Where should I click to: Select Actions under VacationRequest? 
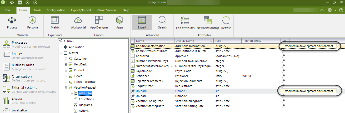coord(84,111)
